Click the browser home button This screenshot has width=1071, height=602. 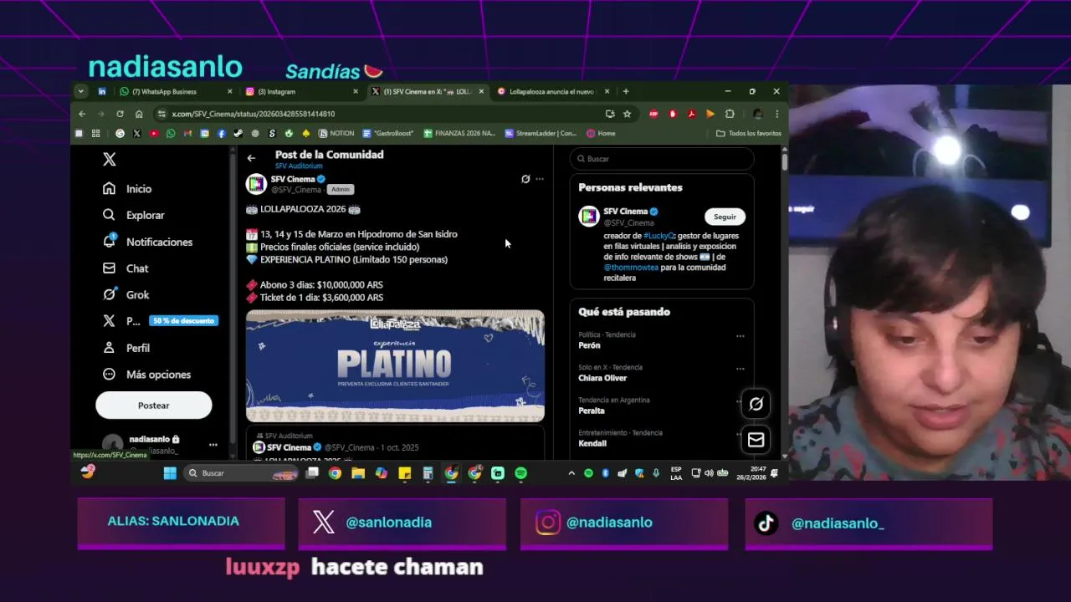tap(139, 114)
